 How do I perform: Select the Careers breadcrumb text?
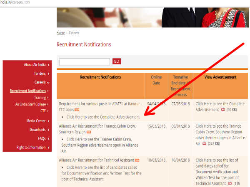tap(74, 33)
